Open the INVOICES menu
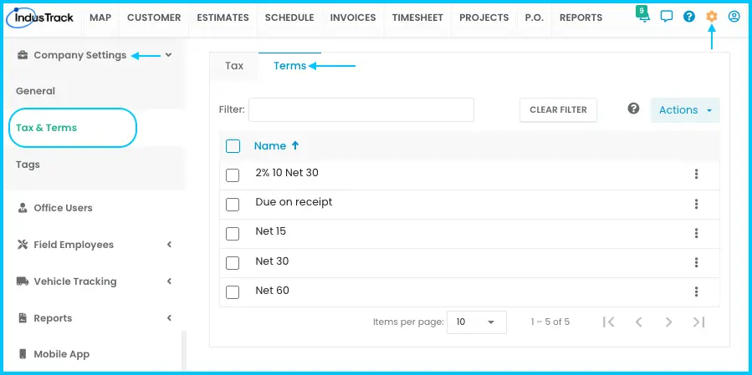The image size is (752, 375). pyautogui.click(x=353, y=18)
